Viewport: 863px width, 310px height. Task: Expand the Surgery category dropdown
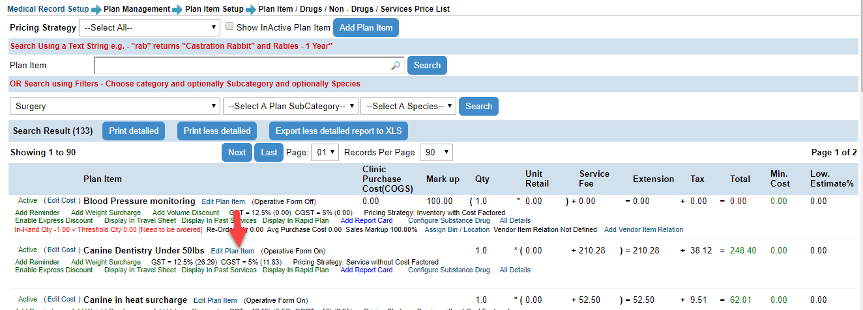coord(115,106)
